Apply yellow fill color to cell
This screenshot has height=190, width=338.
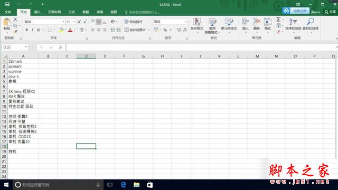(x=61, y=30)
